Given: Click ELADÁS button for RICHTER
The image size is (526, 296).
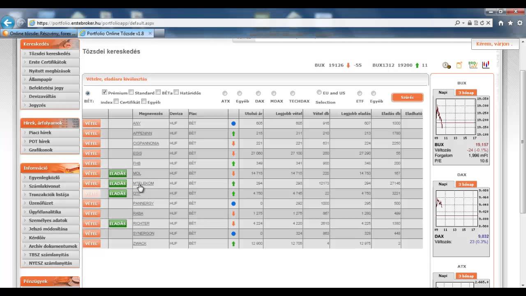Looking at the screenshot, I should point(118,224).
